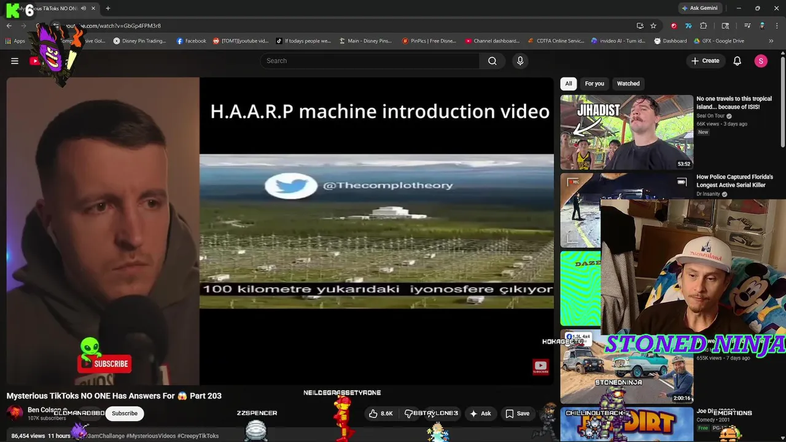Select the All filter chip
786x442 pixels.
[x=569, y=83]
